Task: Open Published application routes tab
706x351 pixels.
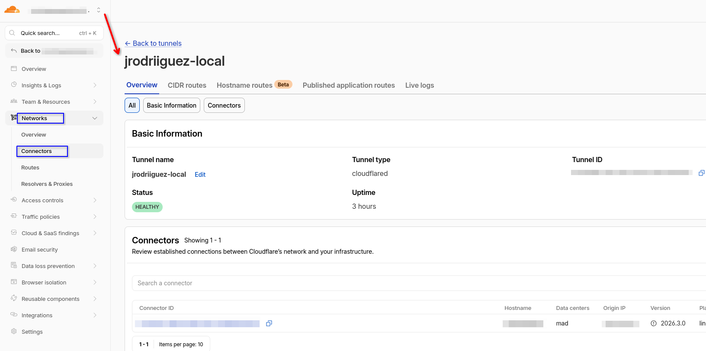Action: [349, 86]
